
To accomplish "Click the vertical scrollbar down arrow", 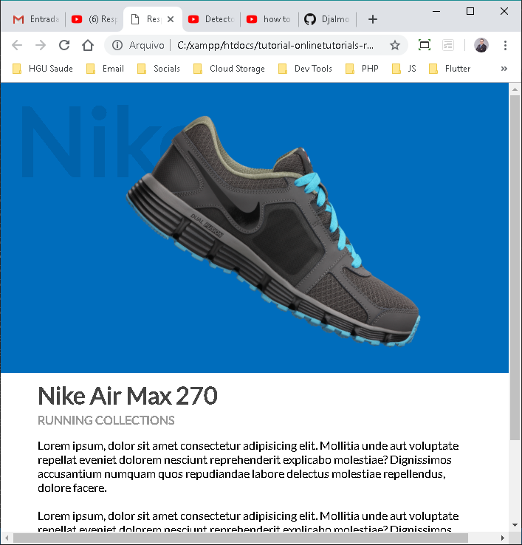I will click(x=515, y=525).
